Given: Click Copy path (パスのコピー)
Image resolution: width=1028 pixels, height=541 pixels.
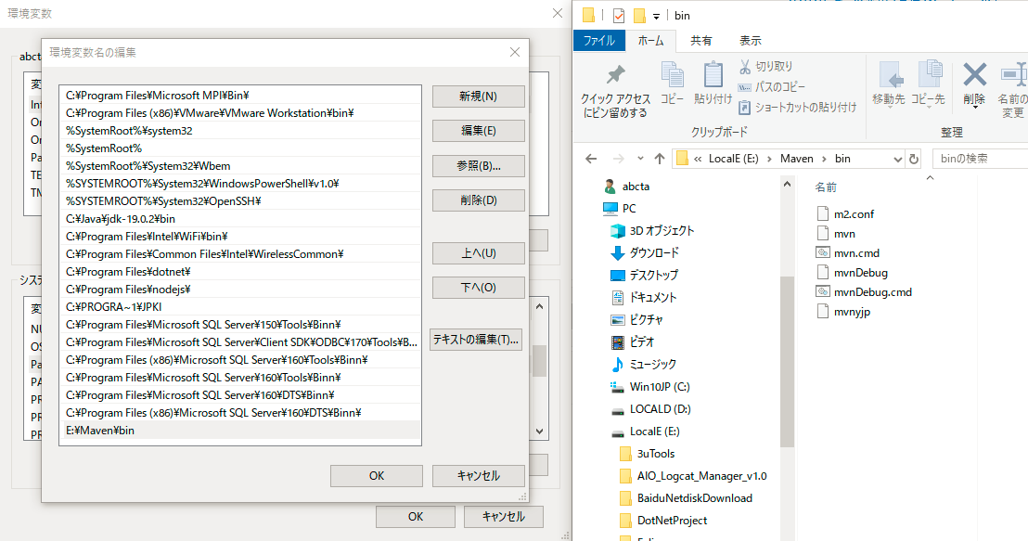Looking at the screenshot, I should pyautogui.click(x=772, y=86).
